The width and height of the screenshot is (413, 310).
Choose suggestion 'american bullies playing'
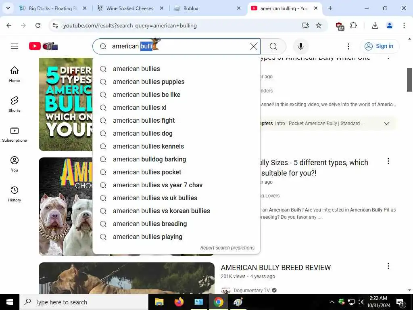177,237
